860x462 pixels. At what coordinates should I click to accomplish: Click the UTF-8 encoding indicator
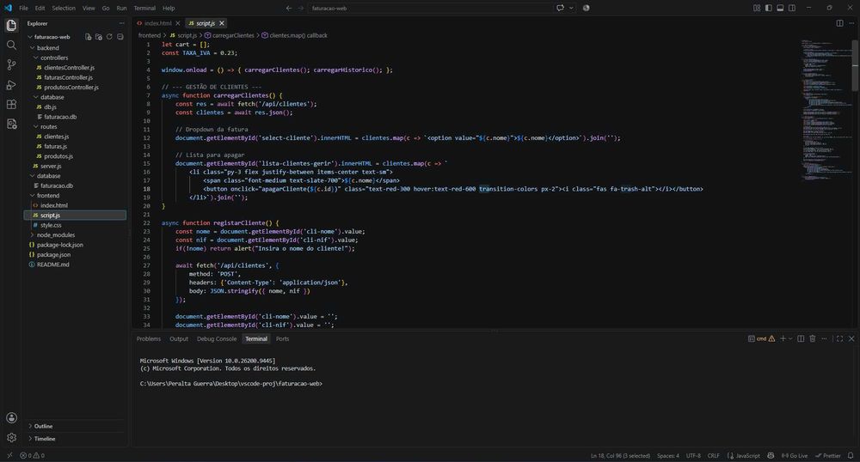point(693,455)
